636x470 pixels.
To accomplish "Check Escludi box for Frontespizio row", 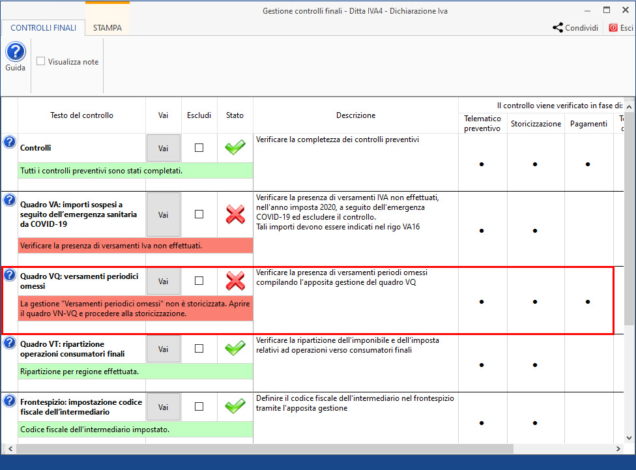I will [x=199, y=406].
